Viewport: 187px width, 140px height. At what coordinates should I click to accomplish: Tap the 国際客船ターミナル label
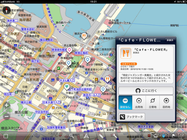click(120, 23)
